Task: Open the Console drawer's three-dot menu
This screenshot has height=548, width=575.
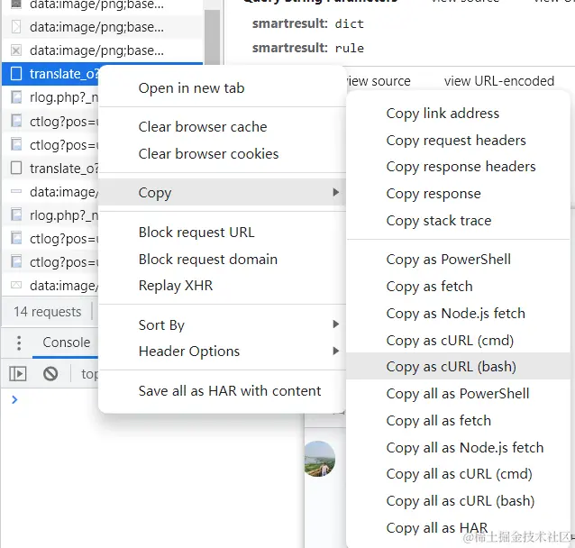Action: coord(19,343)
